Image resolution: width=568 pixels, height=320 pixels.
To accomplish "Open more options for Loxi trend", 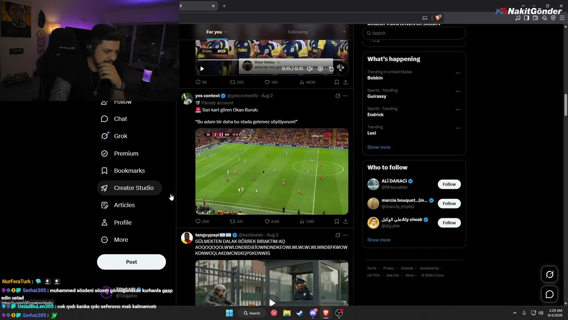I will [458, 128].
